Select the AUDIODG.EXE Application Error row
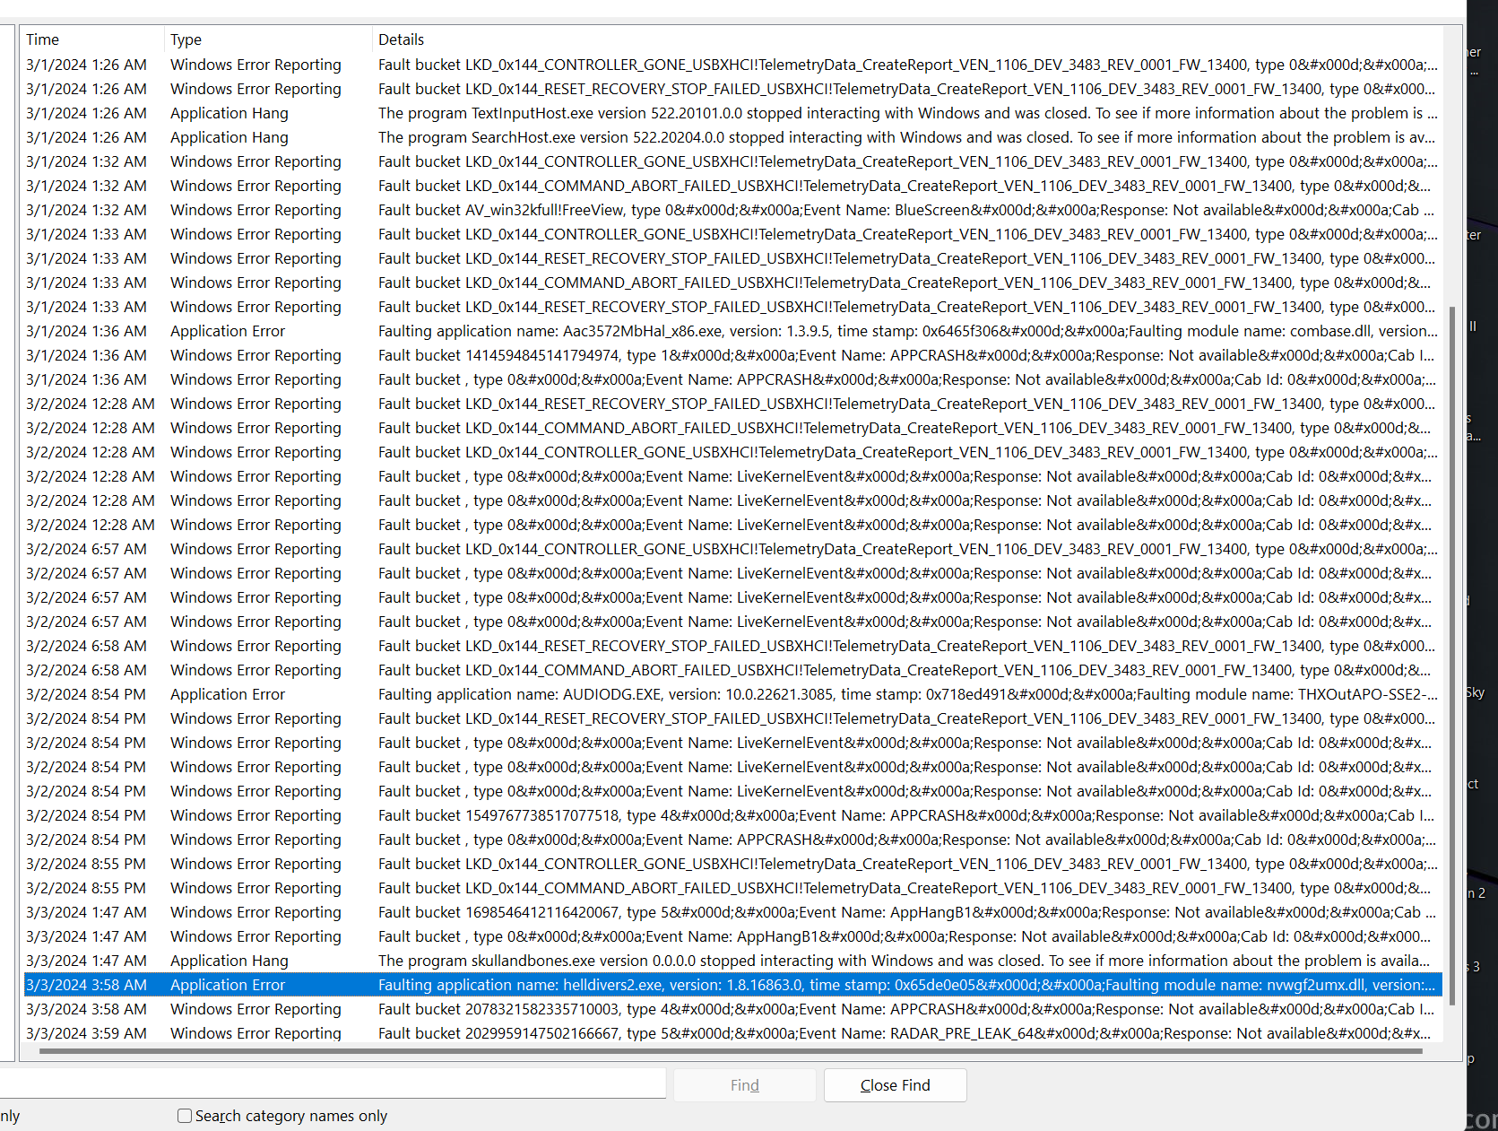This screenshot has height=1131, width=1498. [x=732, y=694]
